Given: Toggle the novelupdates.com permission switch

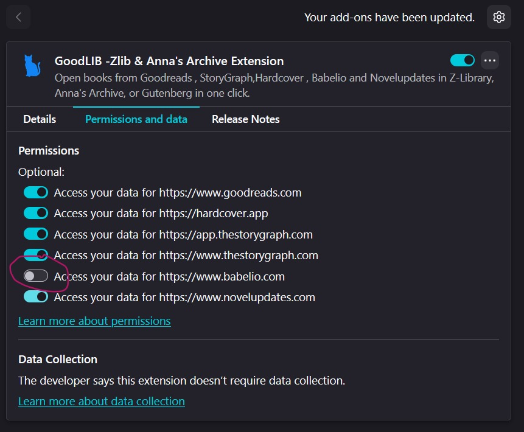Looking at the screenshot, I should tap(36, 297).
